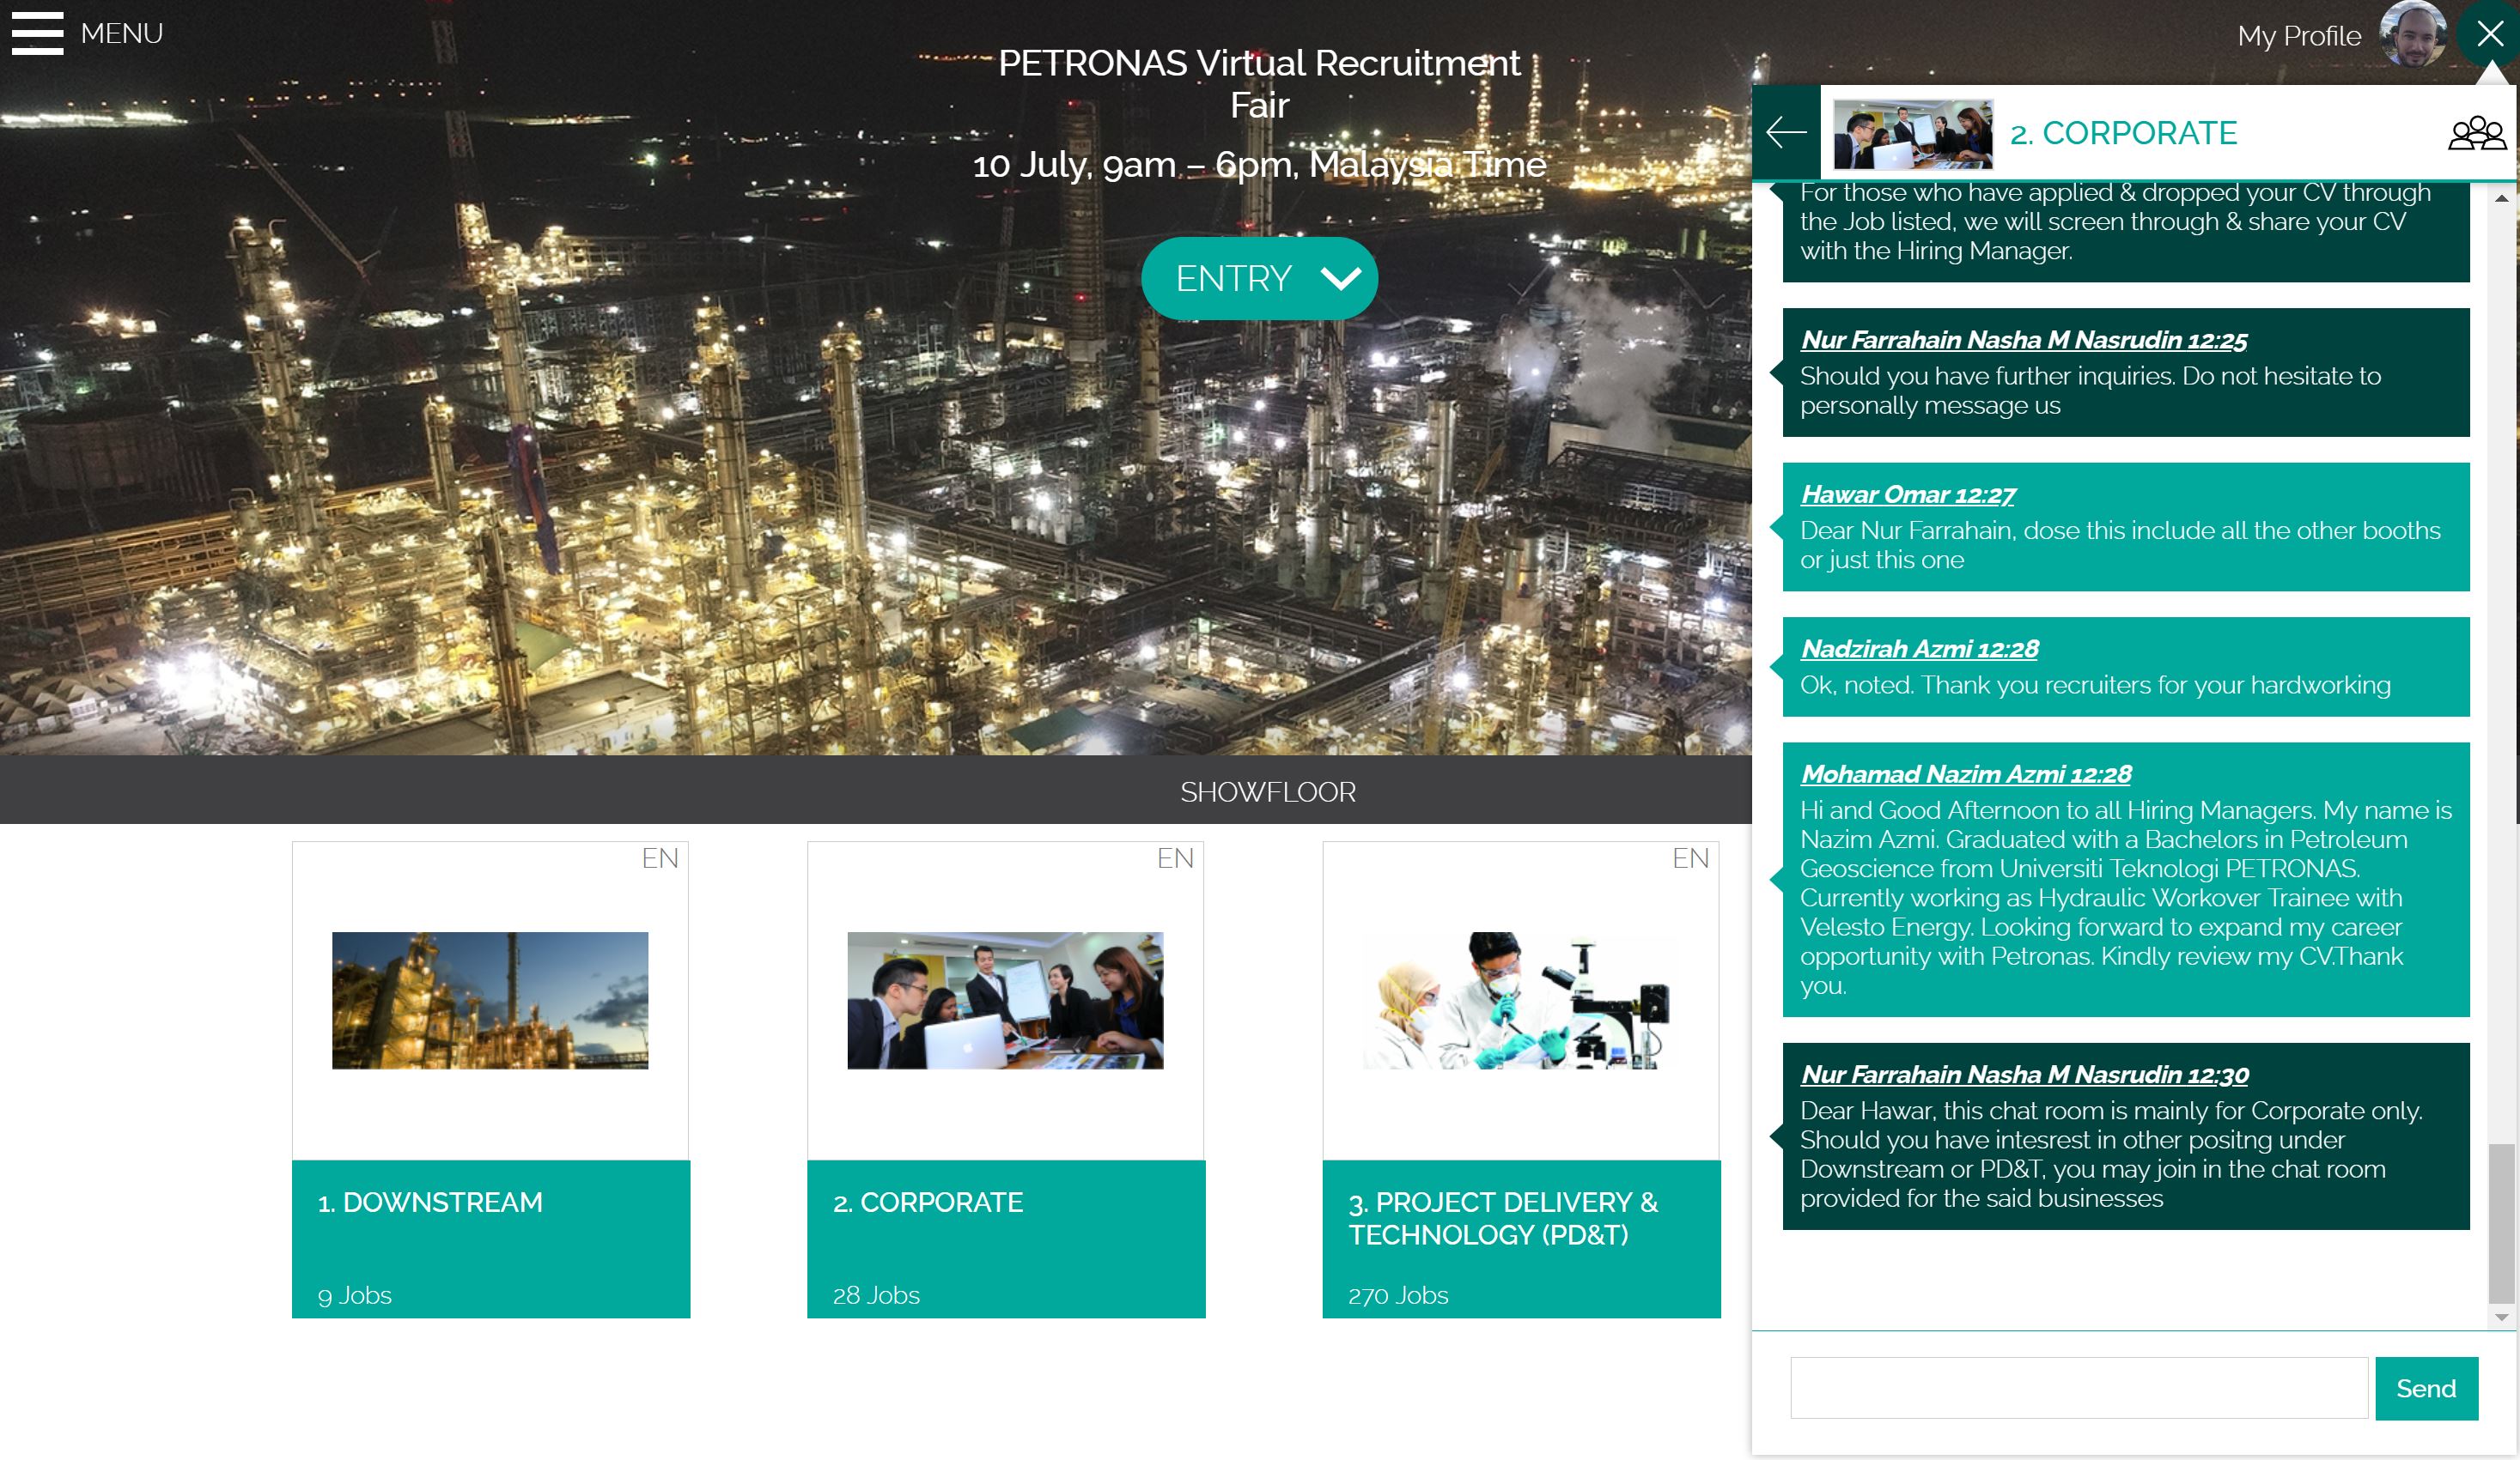Close the chat panel with X icon
2520x1460 pixels.
[2489, 34]
